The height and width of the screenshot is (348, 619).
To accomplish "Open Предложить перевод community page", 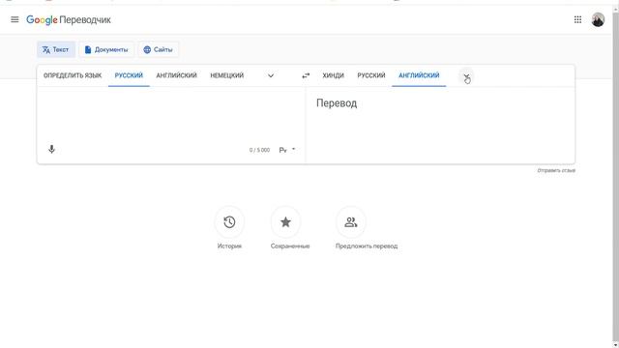I will click(x=367, y=228).
